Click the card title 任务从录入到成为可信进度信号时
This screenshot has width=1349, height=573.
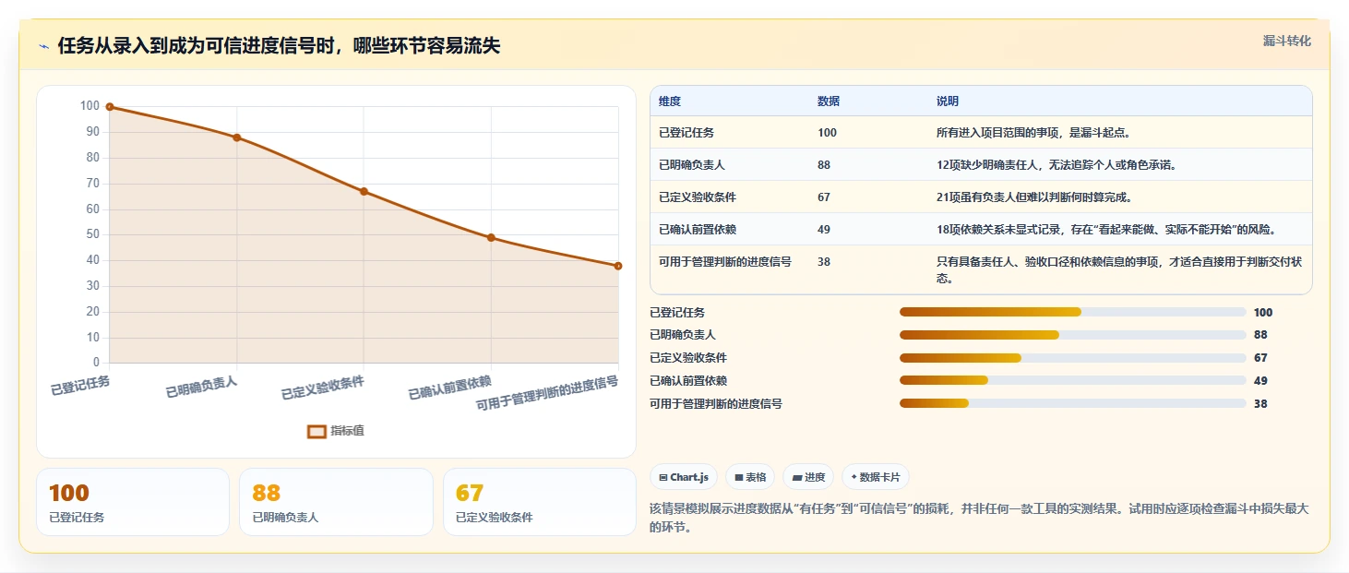coord(278,46)
